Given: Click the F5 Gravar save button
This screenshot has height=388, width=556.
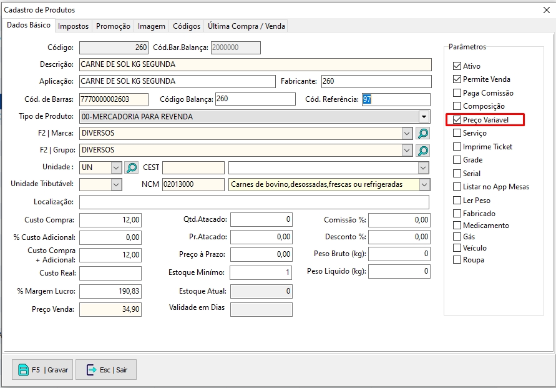Looking at the screenshot, I should (x=43, y=369).
